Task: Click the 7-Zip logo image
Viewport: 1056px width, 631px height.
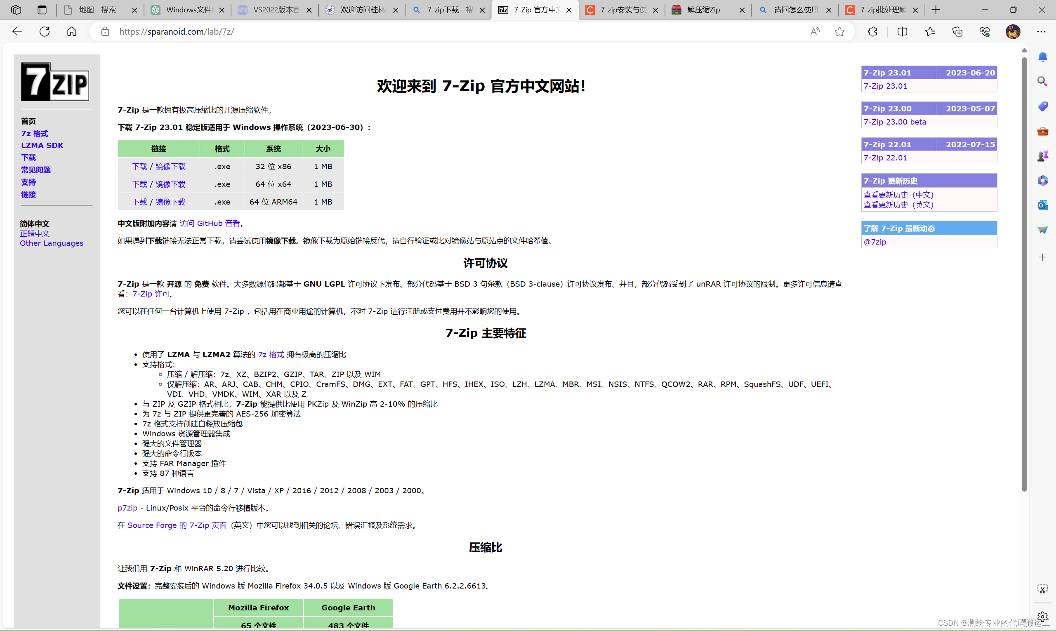Action: coord(55,82)
